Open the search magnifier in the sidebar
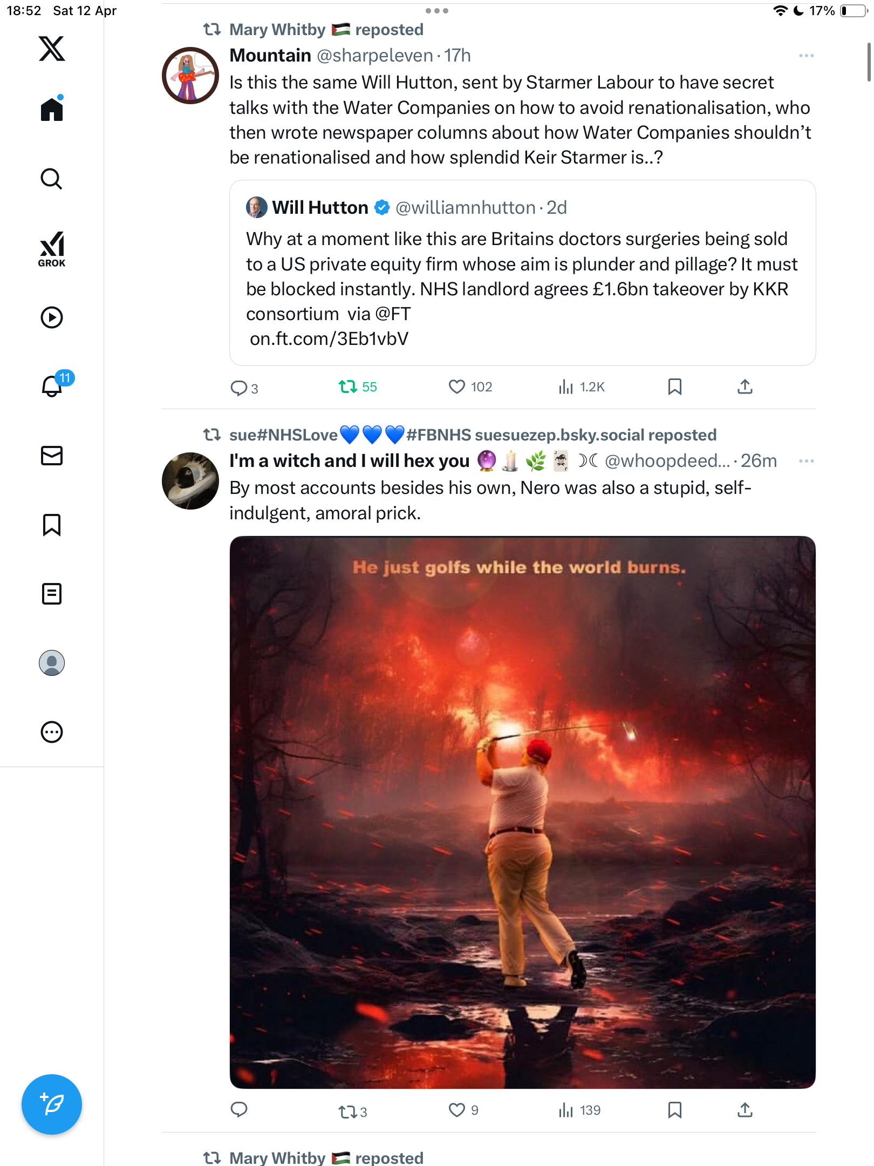 pos(52,179)
